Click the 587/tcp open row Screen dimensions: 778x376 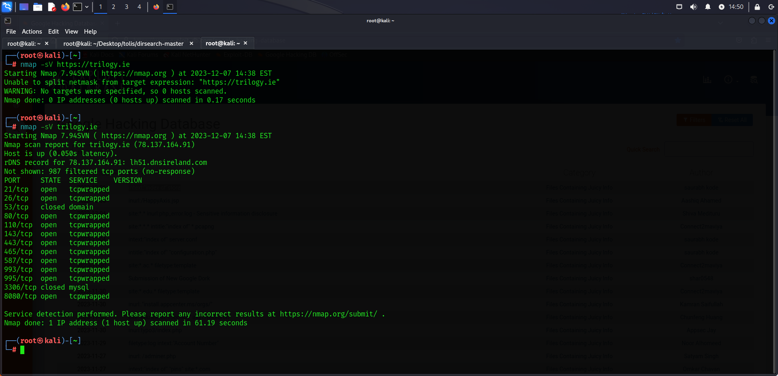(57, 261)
